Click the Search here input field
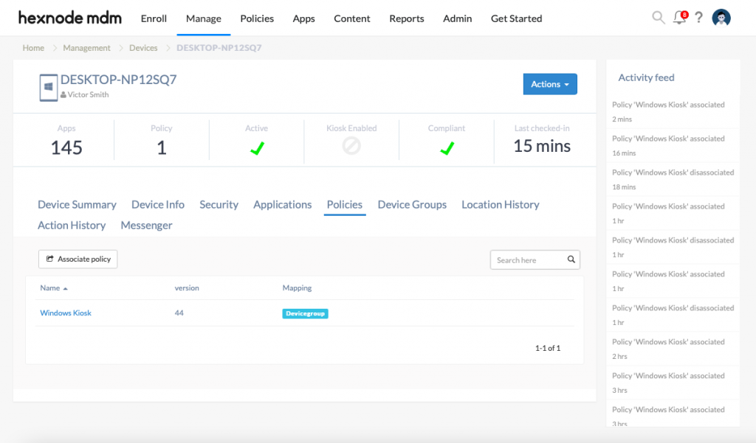The image size is (756, 443). pos(528,260)
